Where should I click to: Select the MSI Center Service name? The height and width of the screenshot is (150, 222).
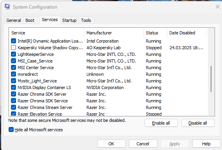pyautogui.click(x=36, y=68)
